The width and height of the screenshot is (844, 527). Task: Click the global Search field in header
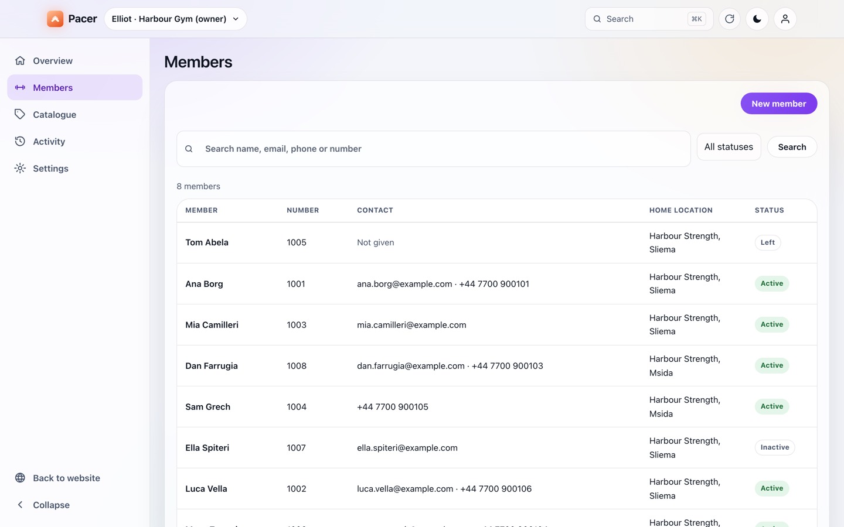pos(649,19)
